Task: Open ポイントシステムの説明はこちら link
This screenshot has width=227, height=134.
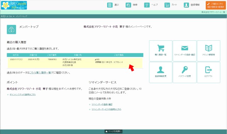Action: (23, 95)
